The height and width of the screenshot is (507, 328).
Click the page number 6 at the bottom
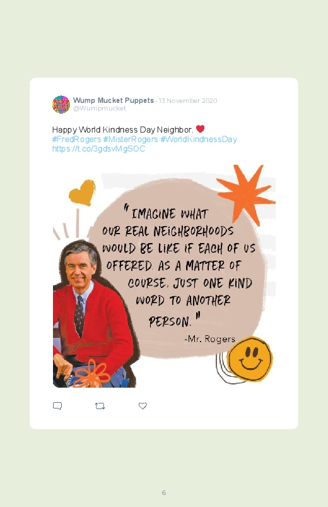[164, 492]
